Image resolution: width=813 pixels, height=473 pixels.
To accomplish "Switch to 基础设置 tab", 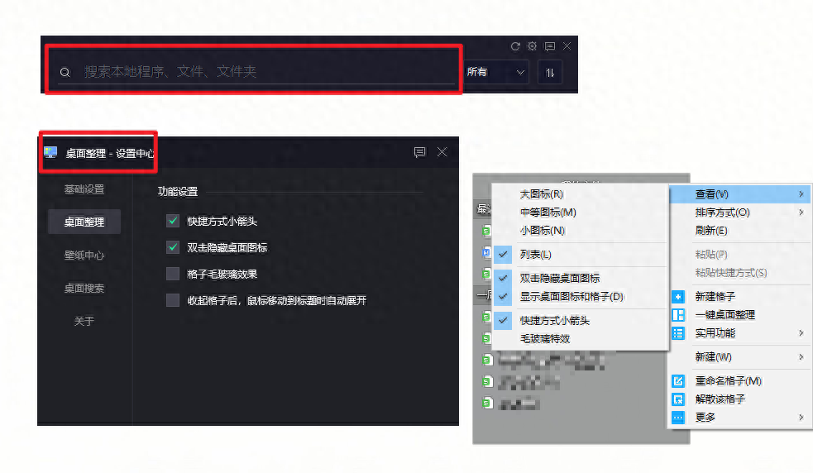I will pyautogui.click(x=84, y=189).
